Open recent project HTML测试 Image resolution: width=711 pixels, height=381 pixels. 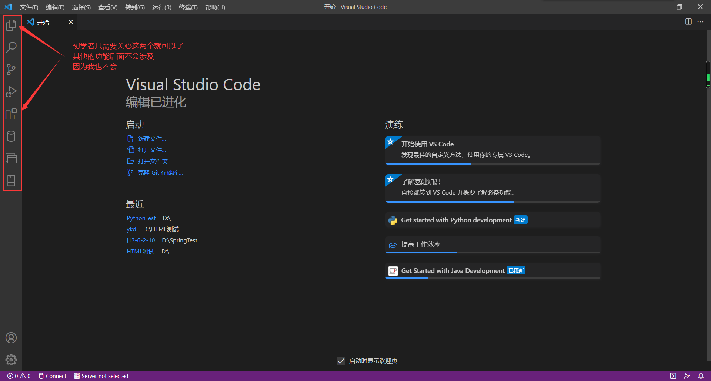coord(140,252)
